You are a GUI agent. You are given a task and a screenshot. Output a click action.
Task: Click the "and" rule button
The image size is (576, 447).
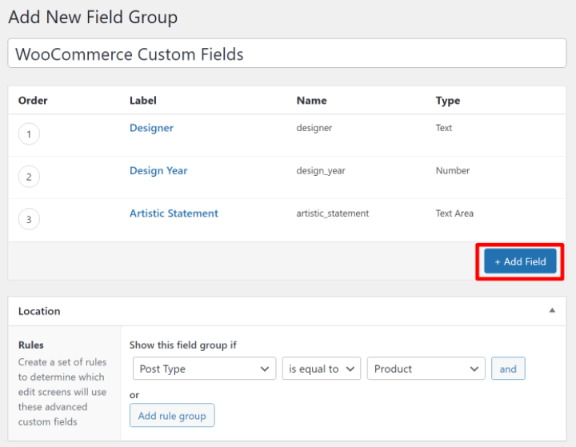point(508,369)
